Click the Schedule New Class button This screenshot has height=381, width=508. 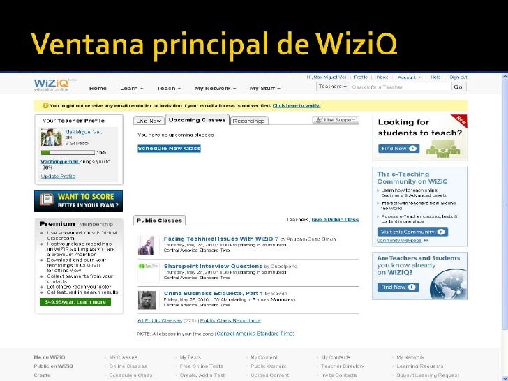169,149
